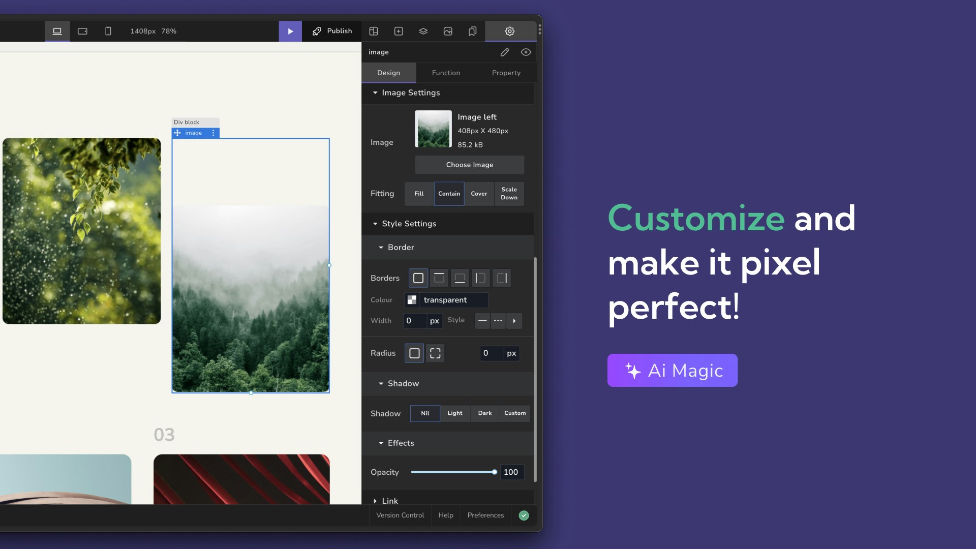Set shadow to Dark
The height and width of the screenshot is (549, 976).
[485, 413]
